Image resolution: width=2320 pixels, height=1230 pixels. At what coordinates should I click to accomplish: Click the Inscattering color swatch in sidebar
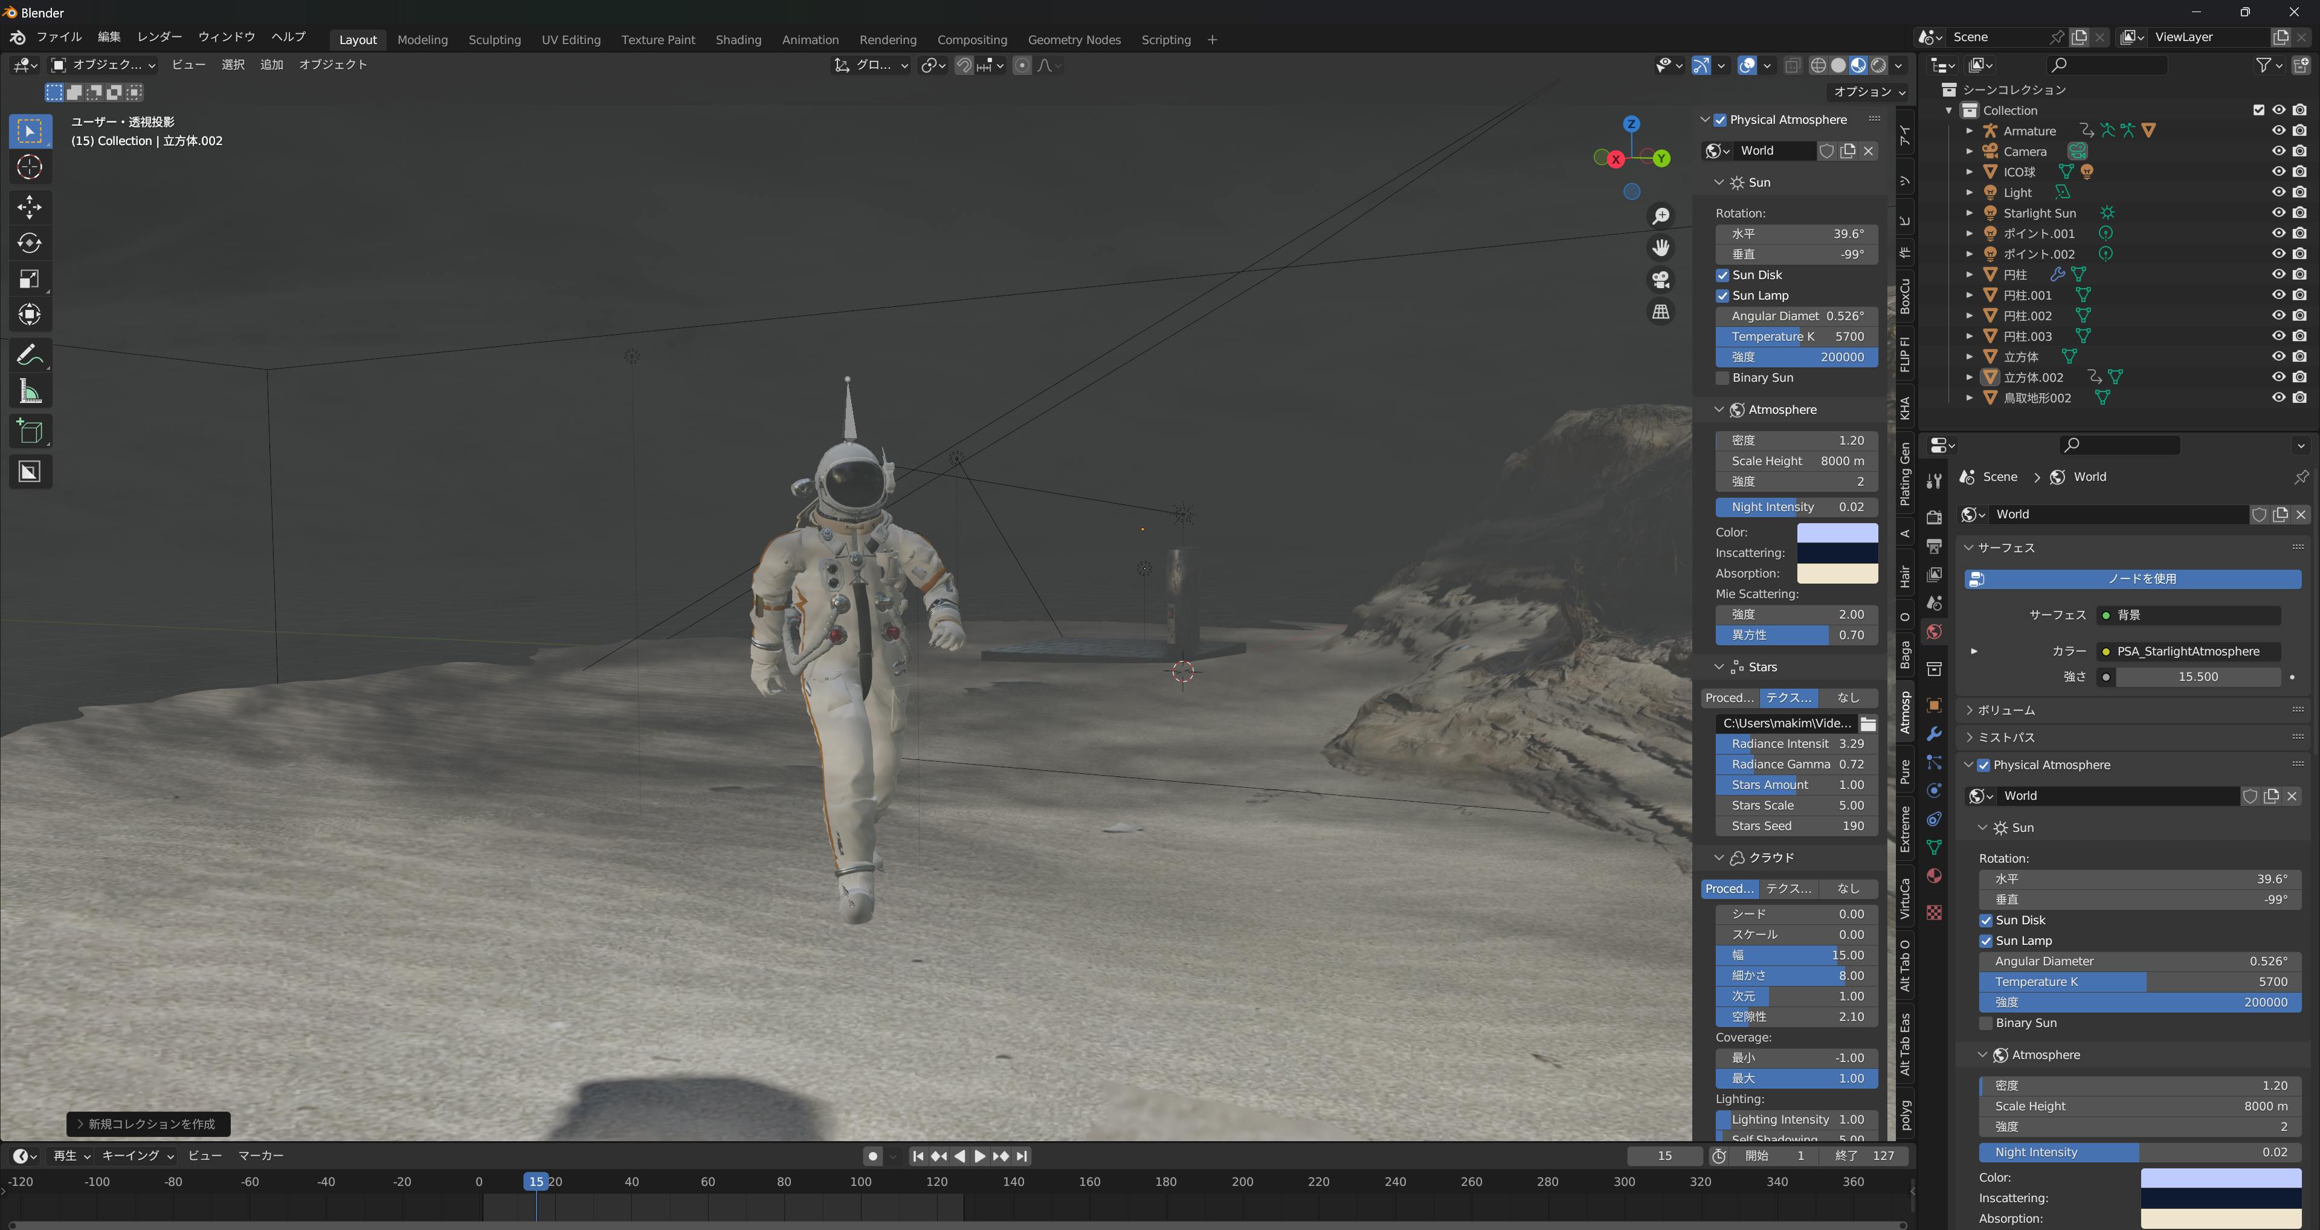[1837, 553]
